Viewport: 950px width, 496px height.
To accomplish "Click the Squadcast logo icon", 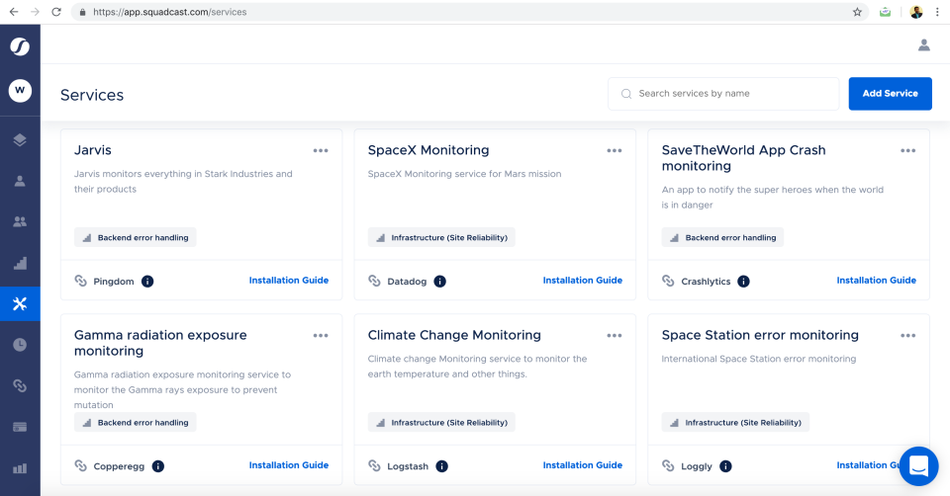I will coord(20,46).
